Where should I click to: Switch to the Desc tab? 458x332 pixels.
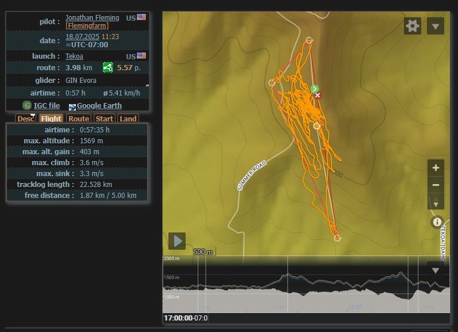pos(26,118)
